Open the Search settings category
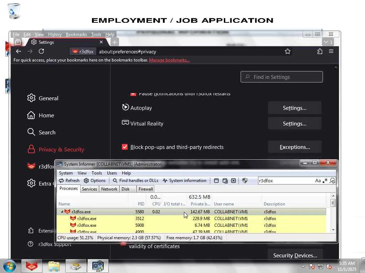Screen dimensions: 365x273 [x=41, y=132]
